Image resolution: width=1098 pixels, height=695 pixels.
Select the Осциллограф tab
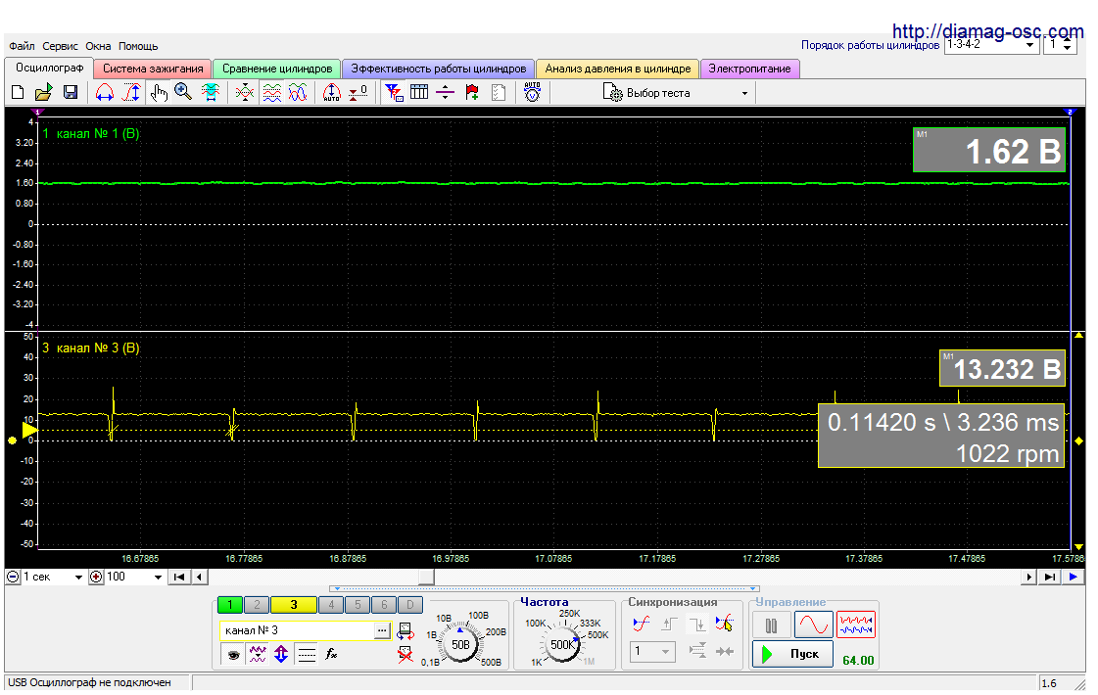[49, 68]
